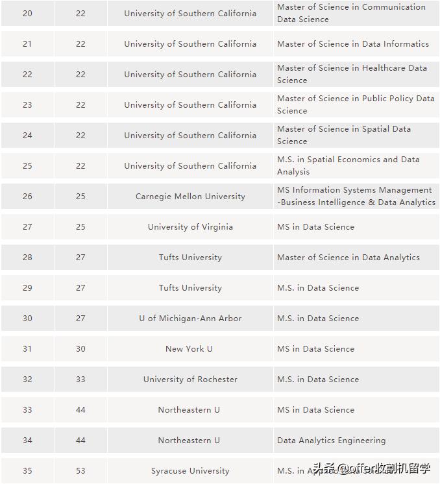
Task: Select New York U row name
Action: tap(189, 348)
